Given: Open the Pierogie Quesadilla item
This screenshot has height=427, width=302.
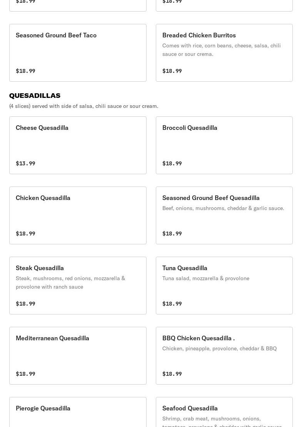Looking at the screenshot, I should [x=78, y=412].
